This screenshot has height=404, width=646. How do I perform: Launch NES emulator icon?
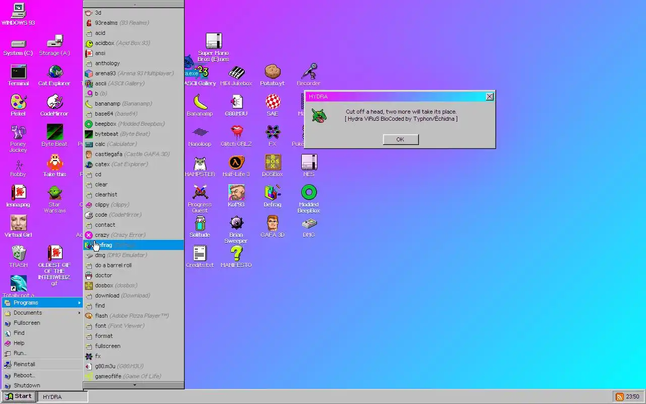click(x=309, y=166)
